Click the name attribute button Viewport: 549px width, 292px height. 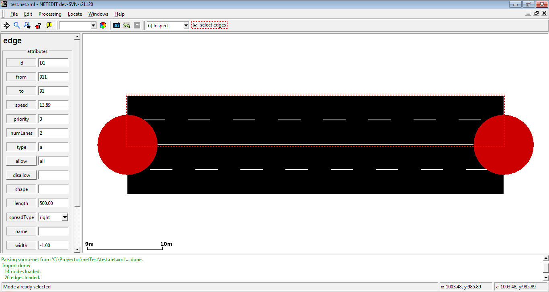(x=21, y=231)
